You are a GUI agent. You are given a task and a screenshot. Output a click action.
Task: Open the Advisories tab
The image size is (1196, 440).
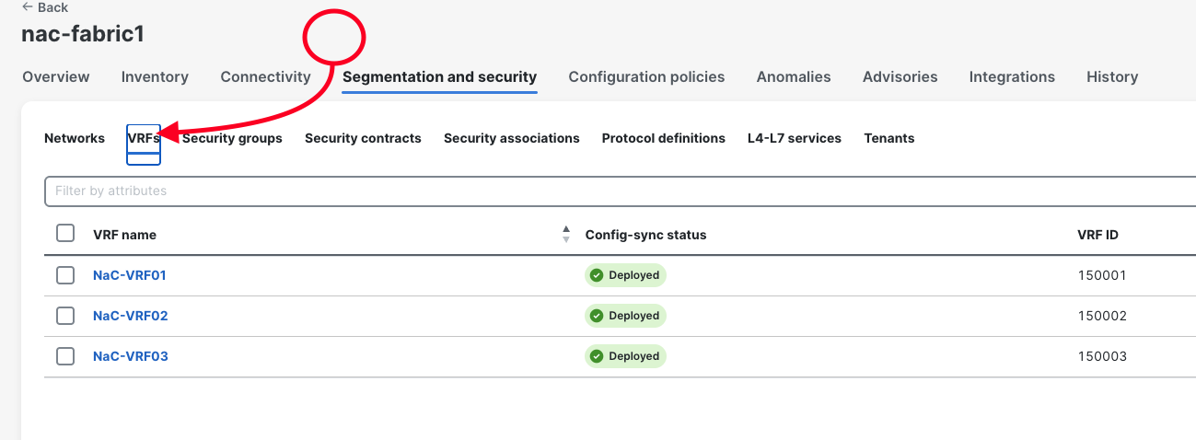(900, 77)
